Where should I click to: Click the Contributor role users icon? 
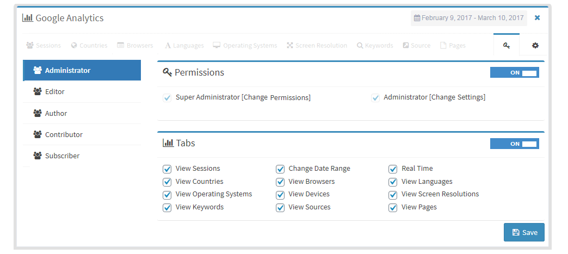pos(38,134)
